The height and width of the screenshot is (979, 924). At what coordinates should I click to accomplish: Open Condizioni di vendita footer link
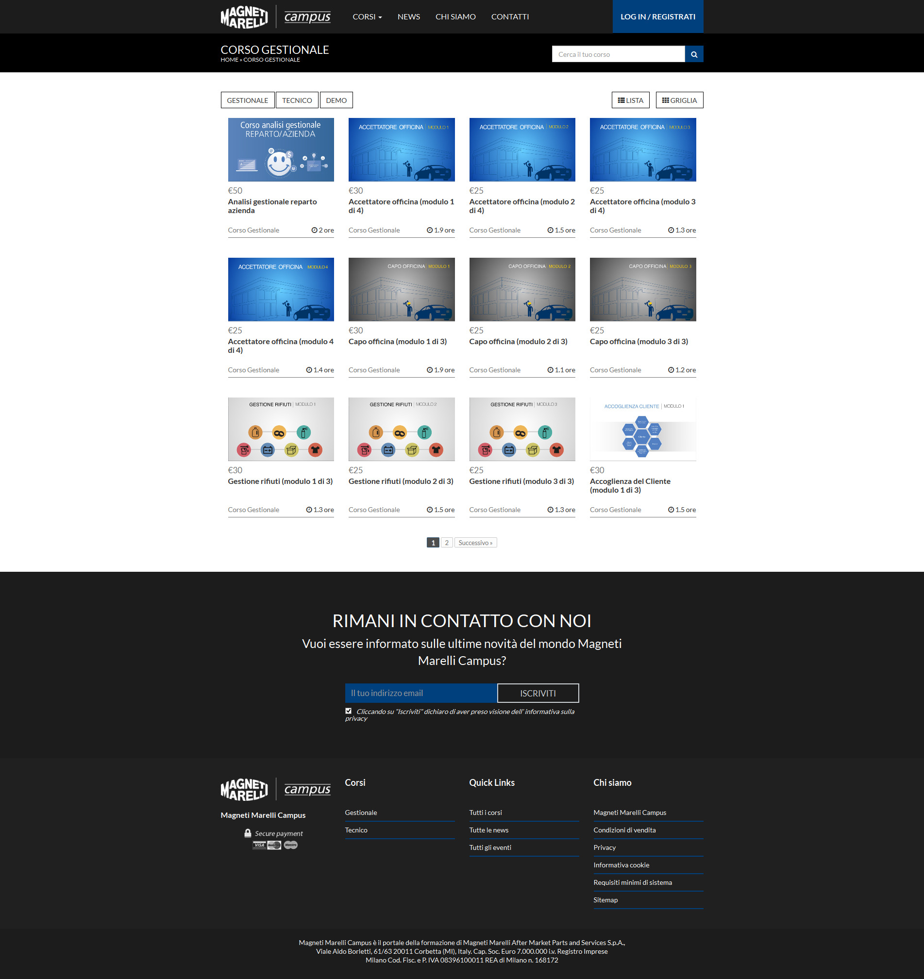pos(624,830)
